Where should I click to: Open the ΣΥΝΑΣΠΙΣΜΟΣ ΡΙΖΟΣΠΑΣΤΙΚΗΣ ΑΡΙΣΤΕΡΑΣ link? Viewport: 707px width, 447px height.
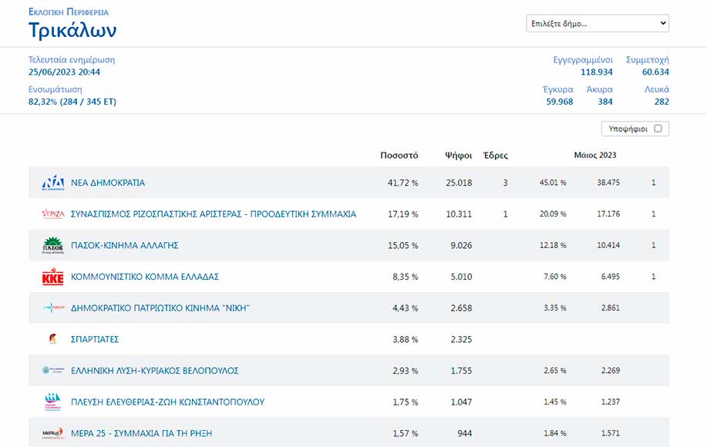[x=214, y=214]
